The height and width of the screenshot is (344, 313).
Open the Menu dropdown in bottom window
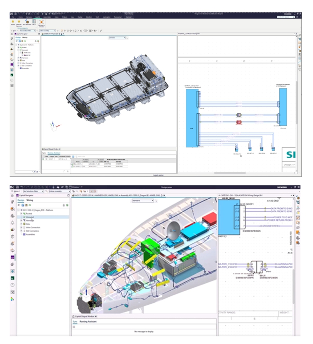(x=16, y=191)
